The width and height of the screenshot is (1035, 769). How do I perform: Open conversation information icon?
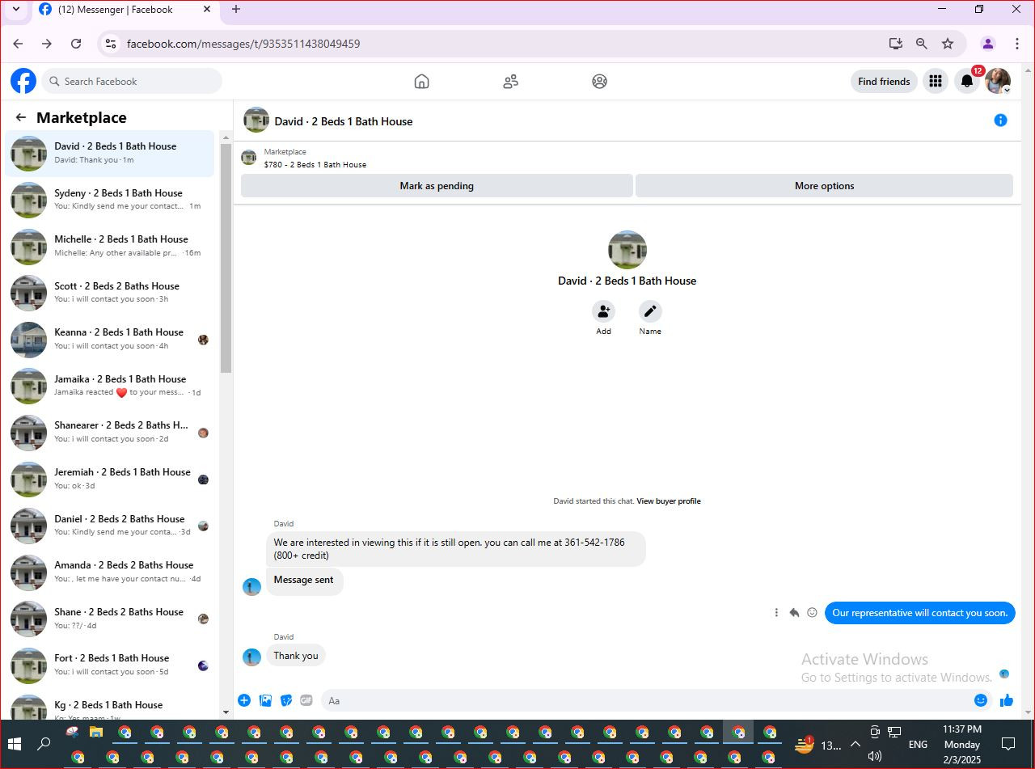[x=1000, y=120]
